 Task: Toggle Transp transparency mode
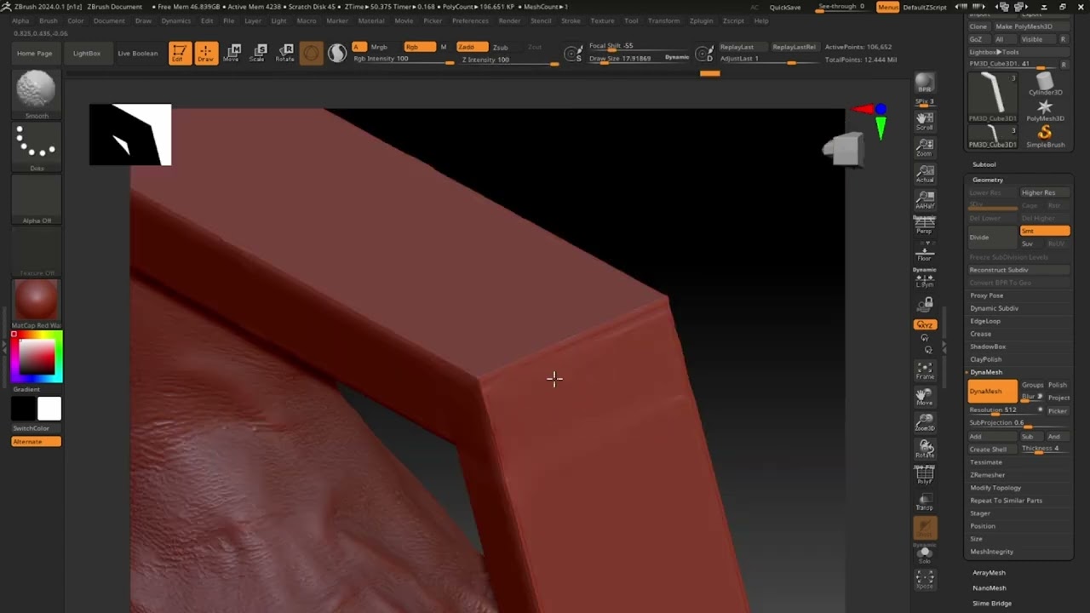click(925, 501)
